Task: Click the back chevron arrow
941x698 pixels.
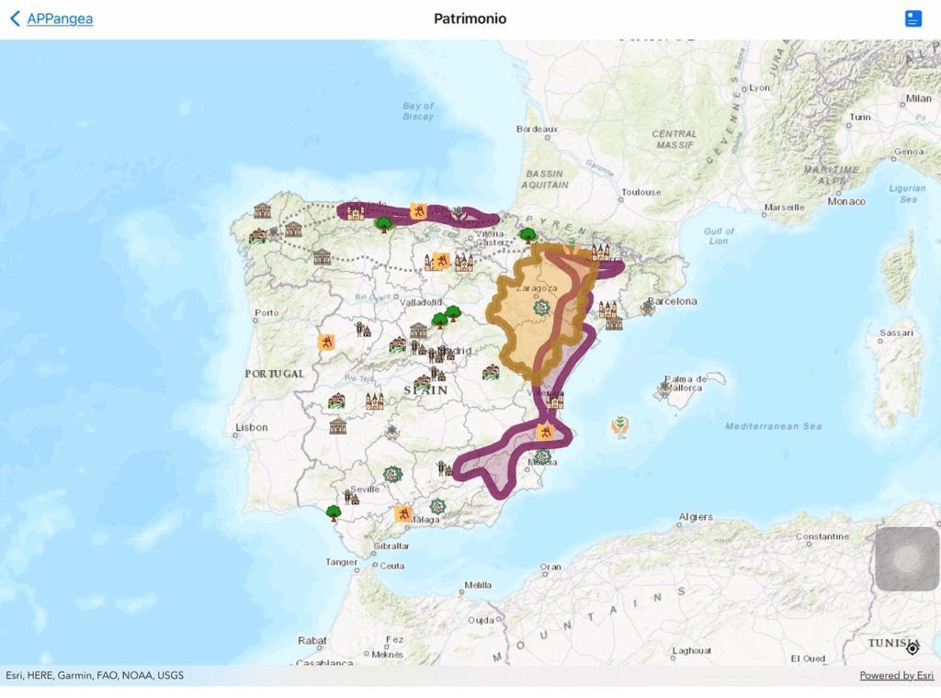Action: (15, 18)
